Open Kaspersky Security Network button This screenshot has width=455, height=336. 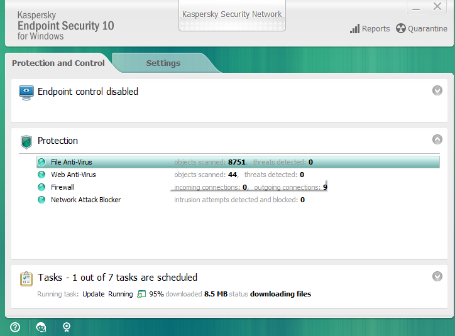pyautogui.click(x=232, y=14)
